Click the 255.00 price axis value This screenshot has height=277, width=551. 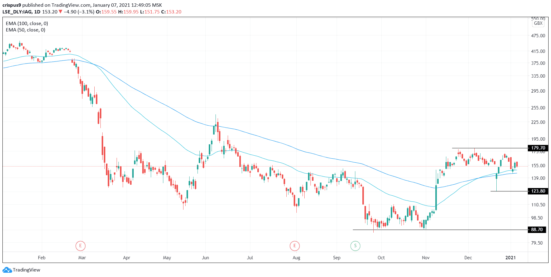(x=538, y=108)
